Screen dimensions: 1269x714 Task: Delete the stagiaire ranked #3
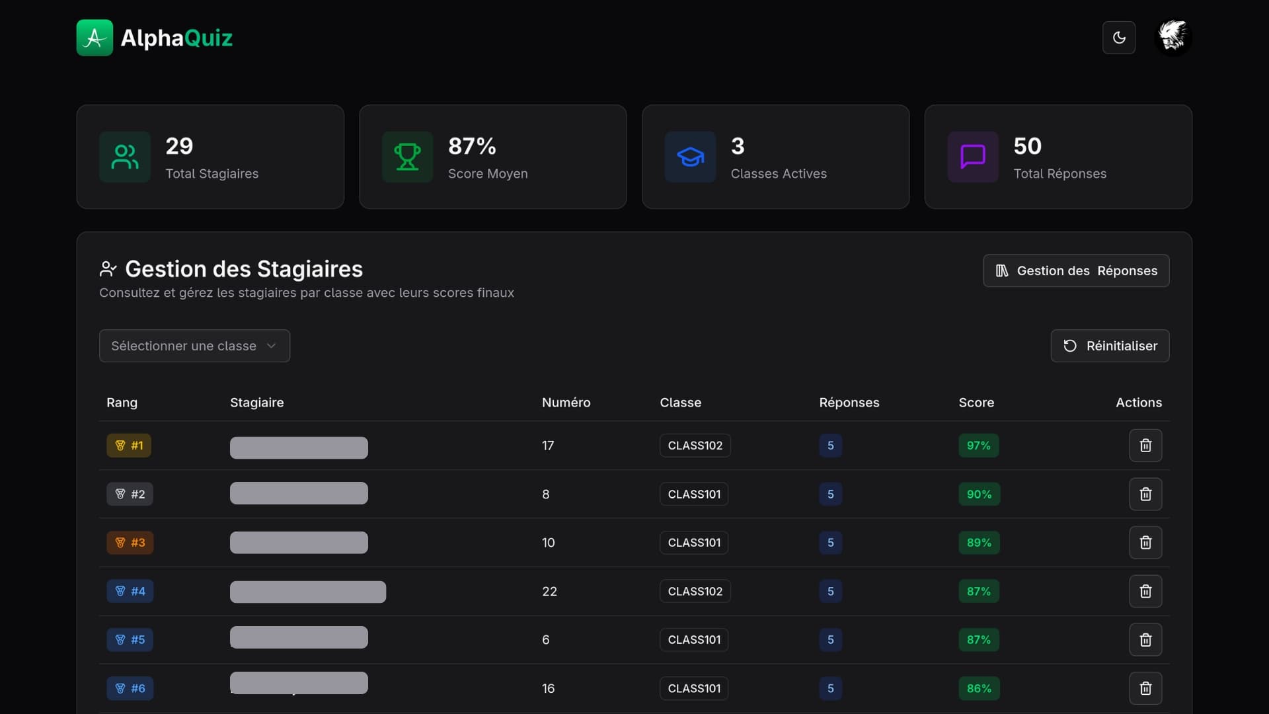pyautogui.click(x=1145, y=543)
